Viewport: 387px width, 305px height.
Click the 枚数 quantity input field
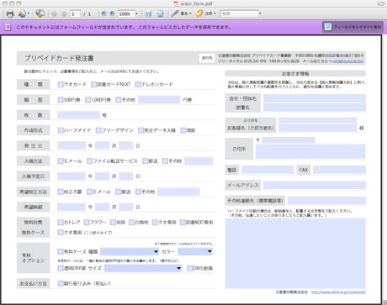(x=78, y=115)
